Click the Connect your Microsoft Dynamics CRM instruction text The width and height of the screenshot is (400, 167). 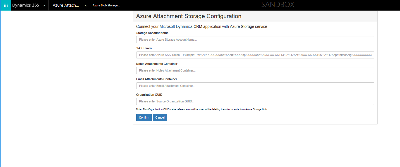click(201, 26)
